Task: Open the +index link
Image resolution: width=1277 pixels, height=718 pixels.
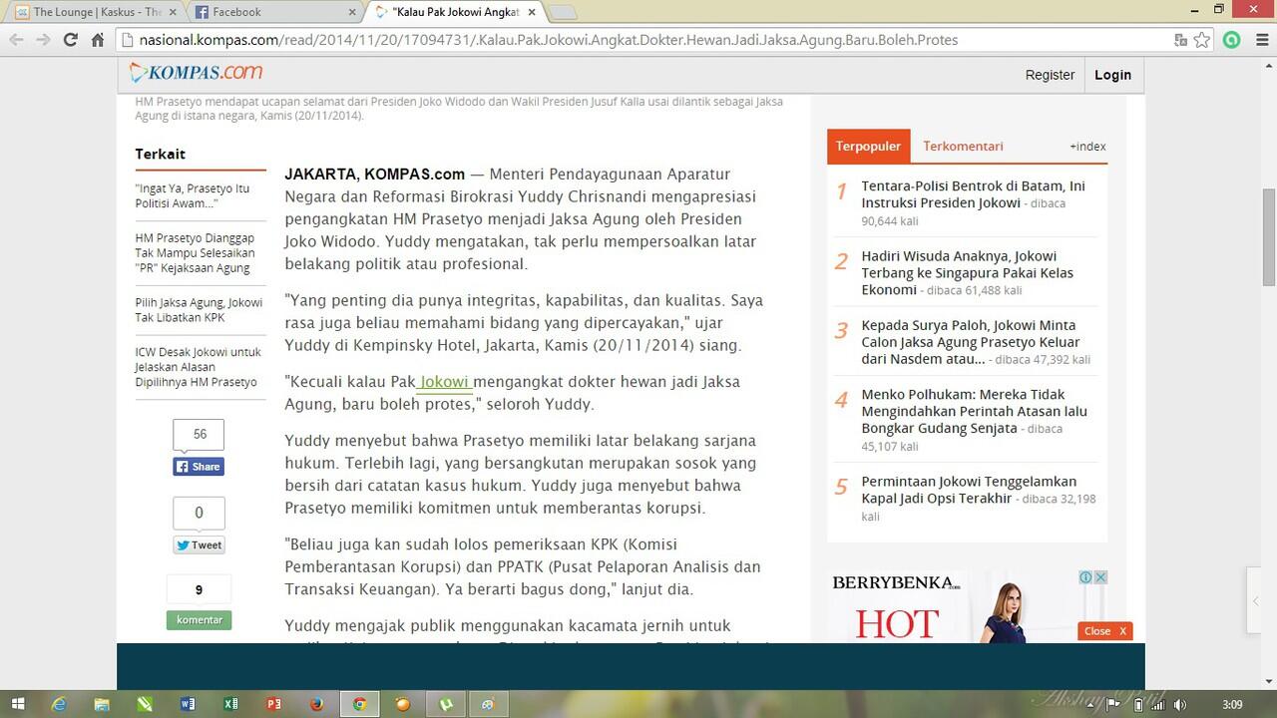Action: 1087,147
